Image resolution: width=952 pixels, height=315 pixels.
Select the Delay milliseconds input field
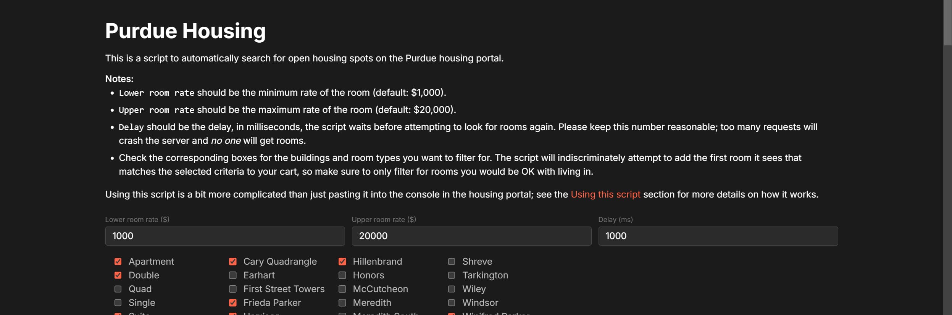tap(718, 236)
